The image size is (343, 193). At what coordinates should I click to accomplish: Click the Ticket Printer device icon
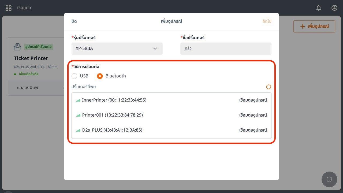point(17,47)
